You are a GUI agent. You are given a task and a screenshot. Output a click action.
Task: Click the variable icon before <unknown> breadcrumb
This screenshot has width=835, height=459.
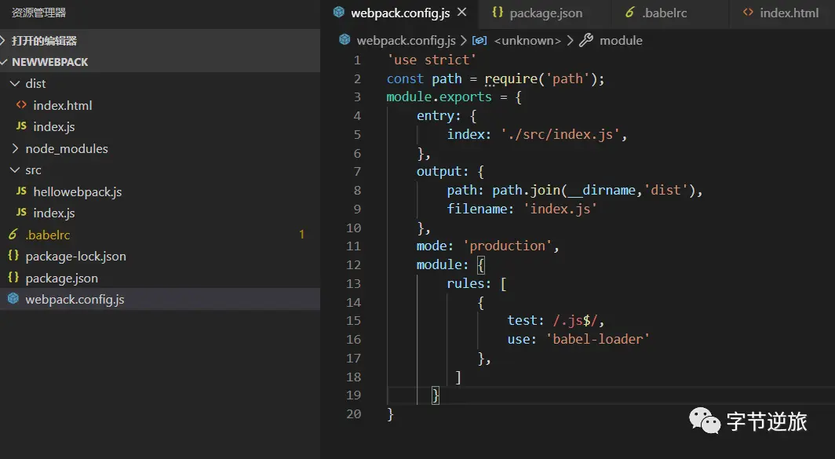click(x=479, y=41)
